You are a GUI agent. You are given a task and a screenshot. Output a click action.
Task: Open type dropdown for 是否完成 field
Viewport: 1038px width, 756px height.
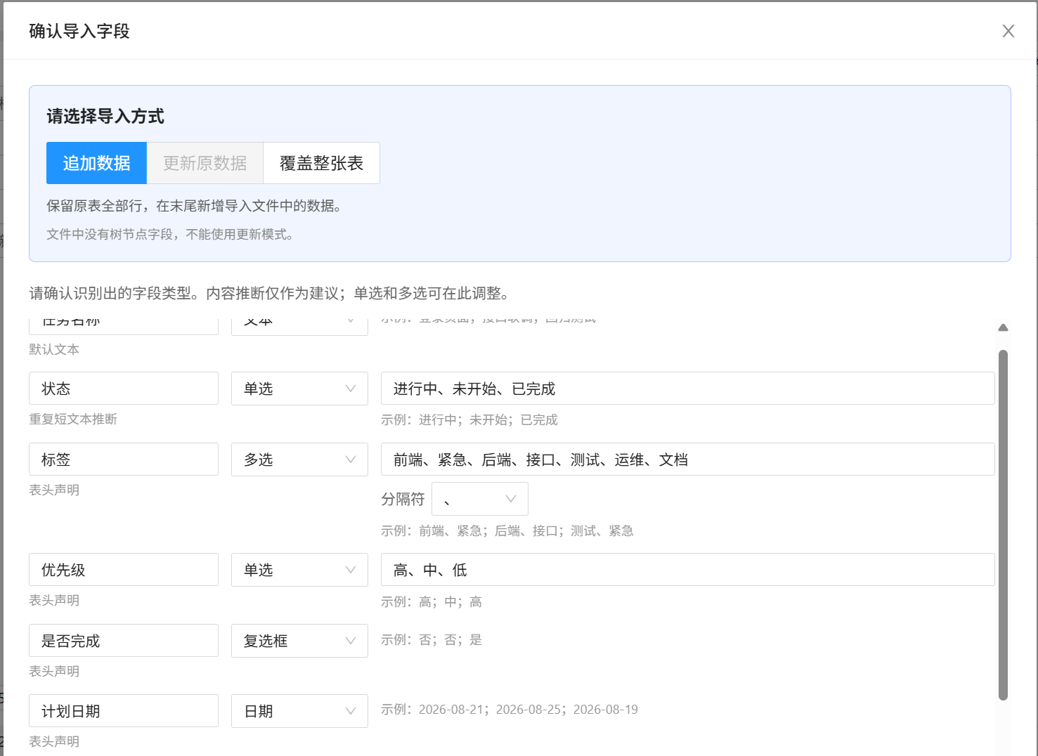[299, 641]
